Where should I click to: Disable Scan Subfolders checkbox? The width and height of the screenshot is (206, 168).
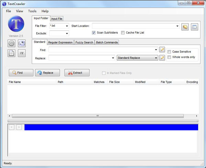pos(93,33)
